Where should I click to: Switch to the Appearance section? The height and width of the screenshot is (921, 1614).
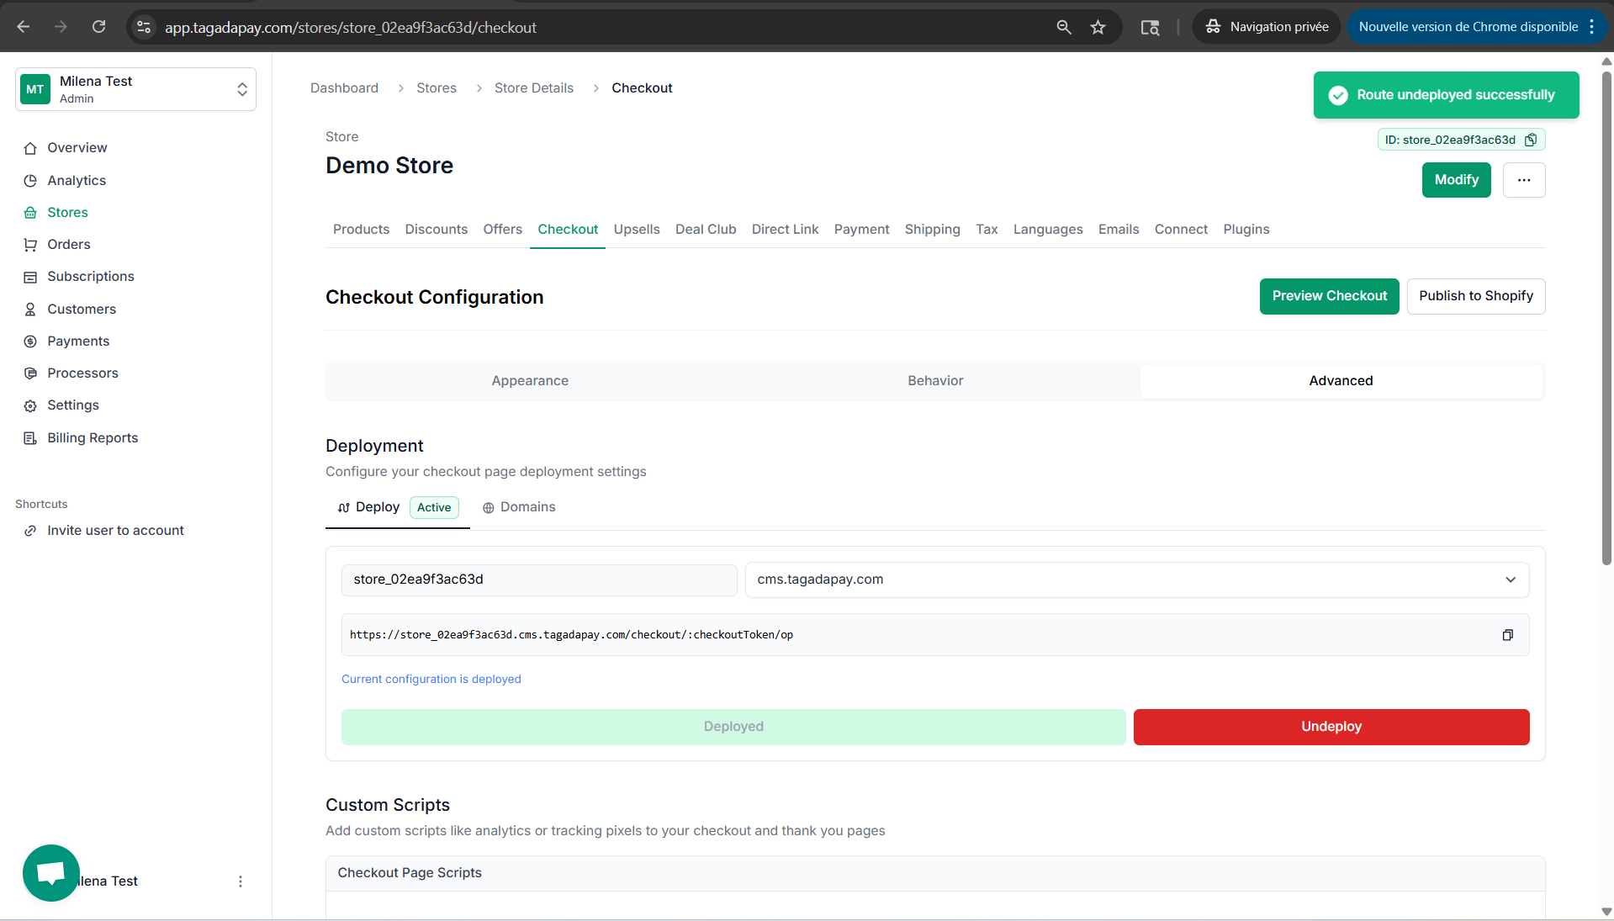(x=530, y=381)
